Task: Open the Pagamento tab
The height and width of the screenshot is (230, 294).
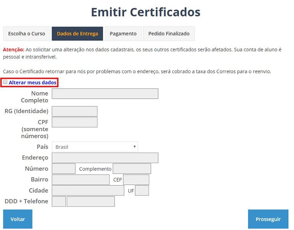Action: click(123, 34)
